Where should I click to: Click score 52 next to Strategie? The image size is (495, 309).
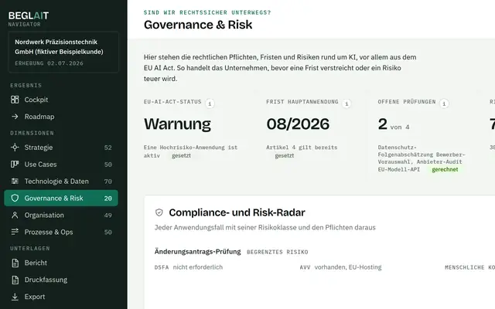(x=108, y=148)
